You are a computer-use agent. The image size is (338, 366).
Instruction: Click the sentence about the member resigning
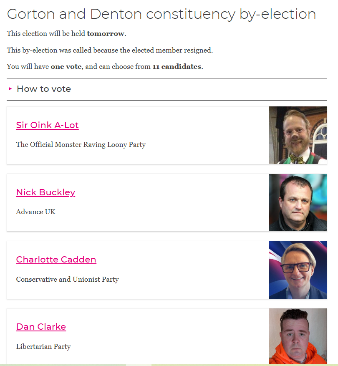[x=110, y=50]
